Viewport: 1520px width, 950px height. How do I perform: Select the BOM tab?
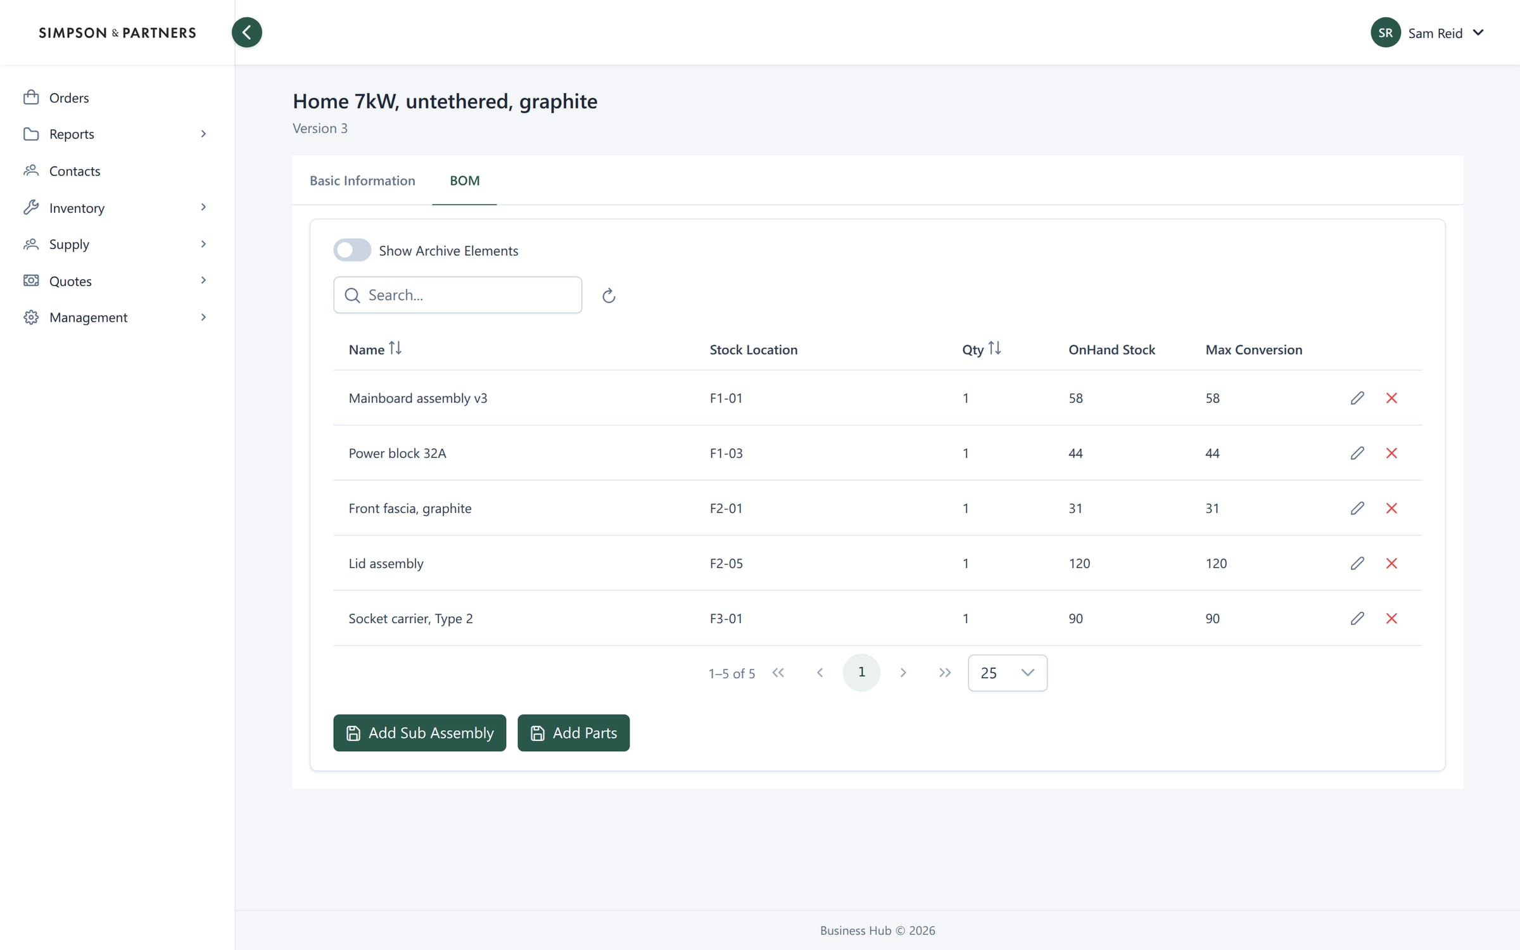(x=464, y=180)
